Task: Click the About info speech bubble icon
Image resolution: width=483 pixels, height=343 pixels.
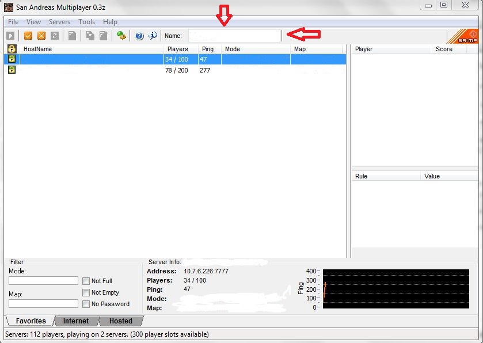Action: [153, 36]
